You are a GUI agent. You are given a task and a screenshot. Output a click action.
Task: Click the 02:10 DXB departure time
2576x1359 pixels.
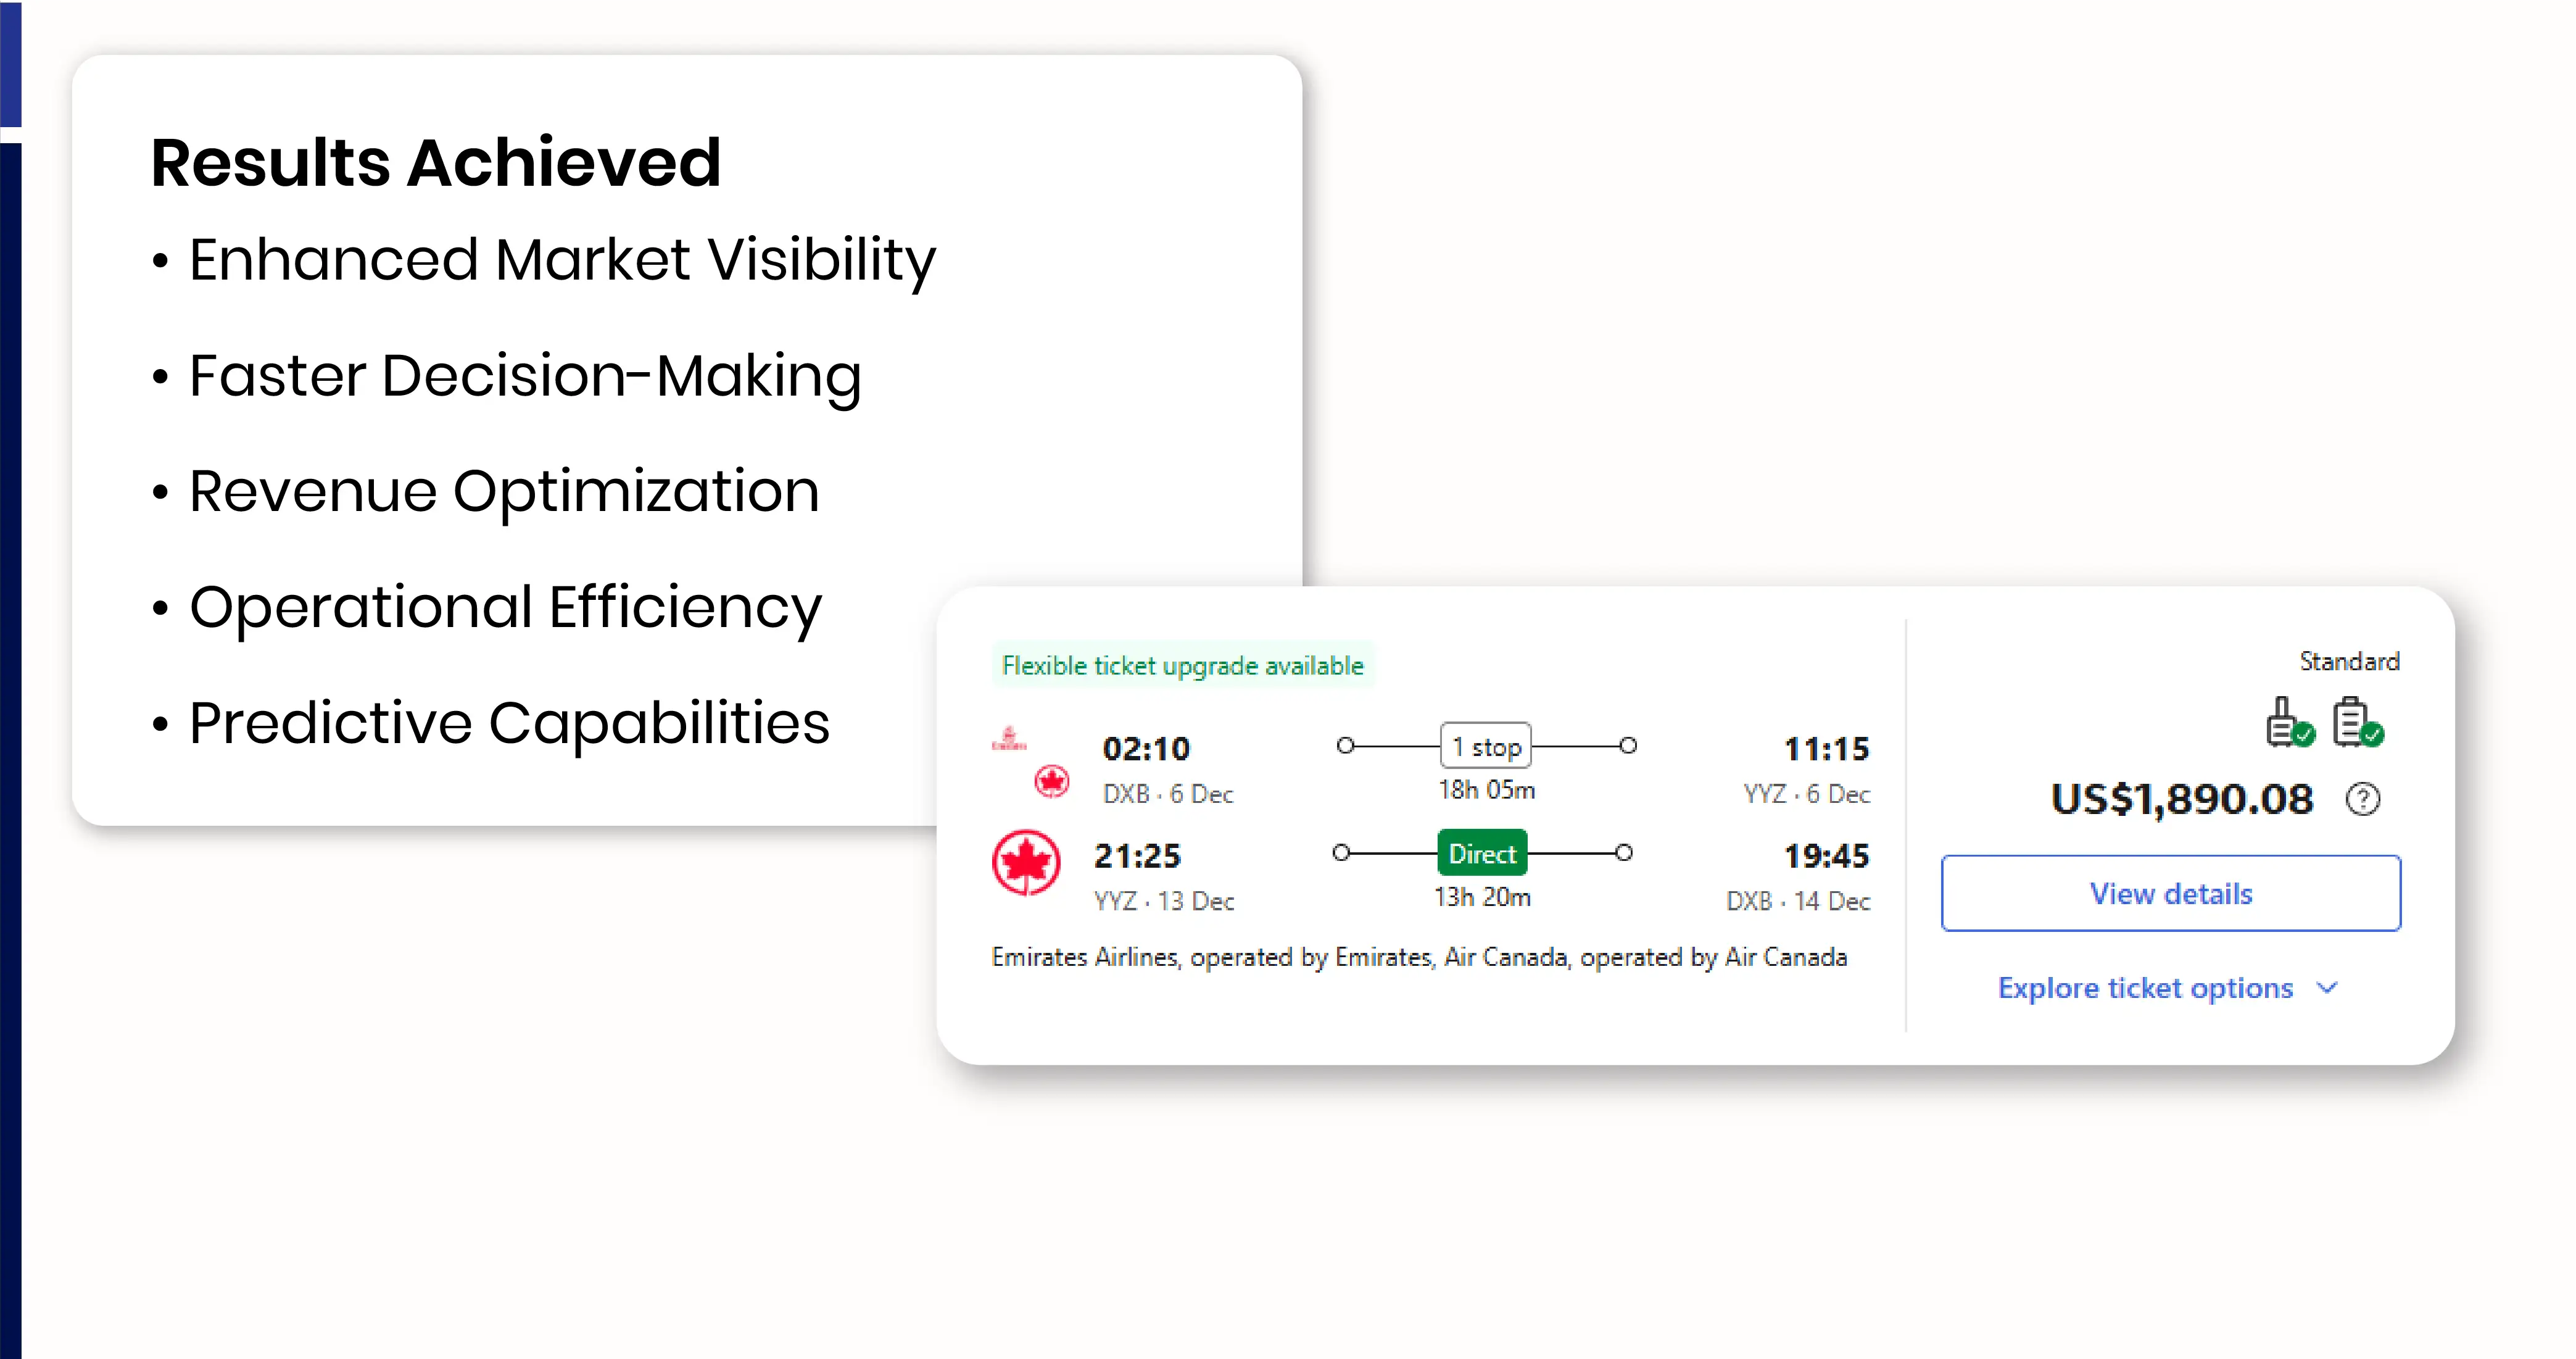1146,749
